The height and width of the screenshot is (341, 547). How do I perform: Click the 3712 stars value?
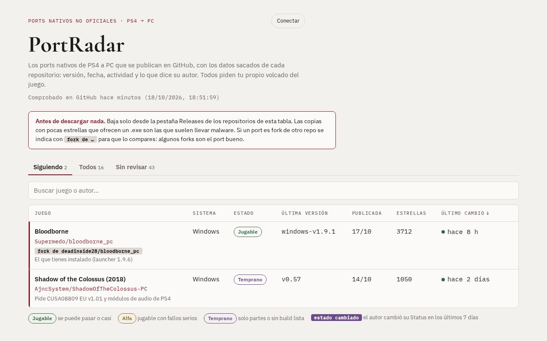pyautogui.click(x=404, y=232)
